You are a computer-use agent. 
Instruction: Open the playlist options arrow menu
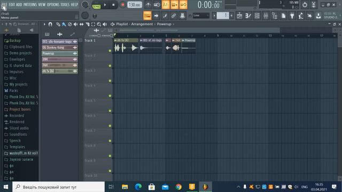[x=44, y=24]
